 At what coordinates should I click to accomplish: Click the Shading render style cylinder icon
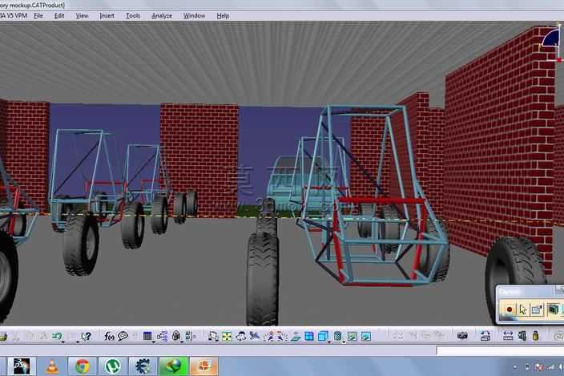point(337,336)
